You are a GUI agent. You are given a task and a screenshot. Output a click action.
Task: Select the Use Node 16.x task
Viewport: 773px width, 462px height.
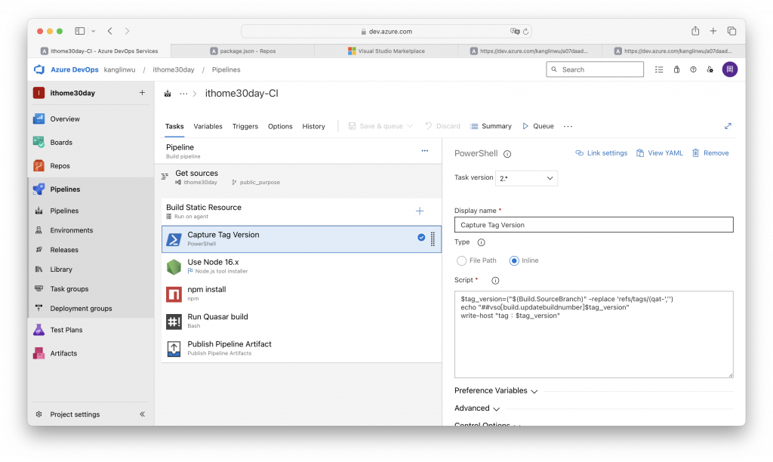(301, 266)
